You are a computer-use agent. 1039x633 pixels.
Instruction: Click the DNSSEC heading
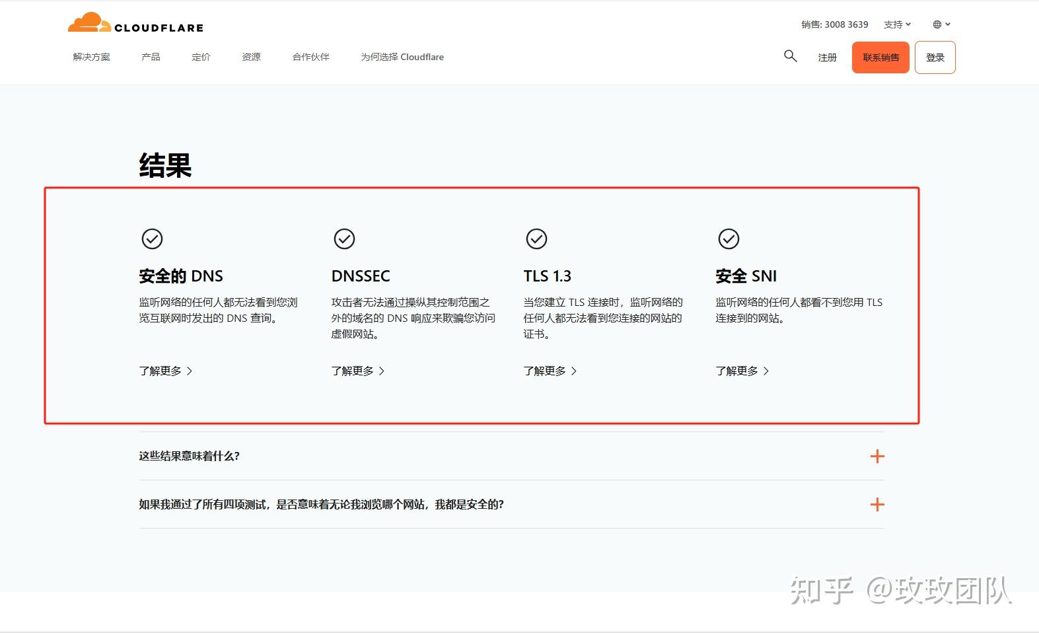[361, 276]
